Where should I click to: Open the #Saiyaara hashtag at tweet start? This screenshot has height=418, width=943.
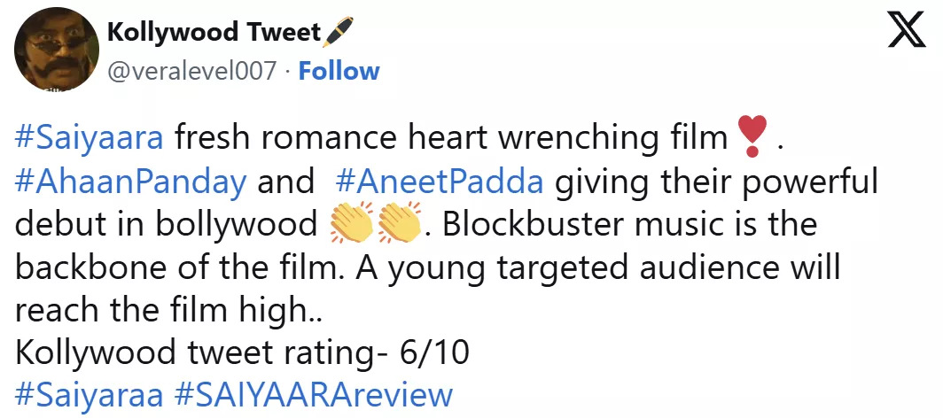click(90, 139)
